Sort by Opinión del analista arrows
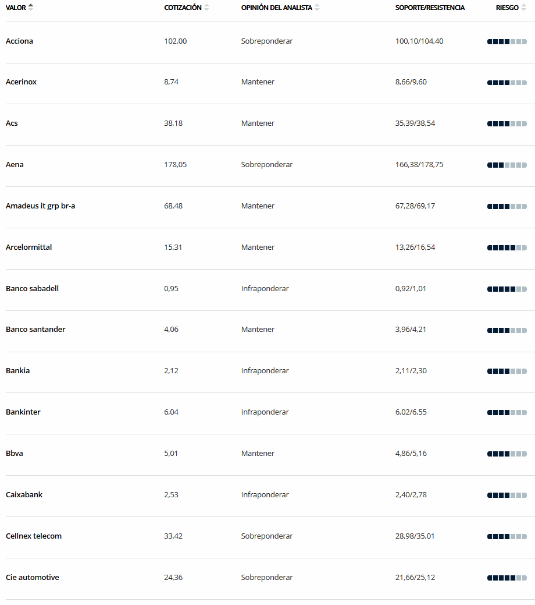535x605 pixels. coord(317,8)
